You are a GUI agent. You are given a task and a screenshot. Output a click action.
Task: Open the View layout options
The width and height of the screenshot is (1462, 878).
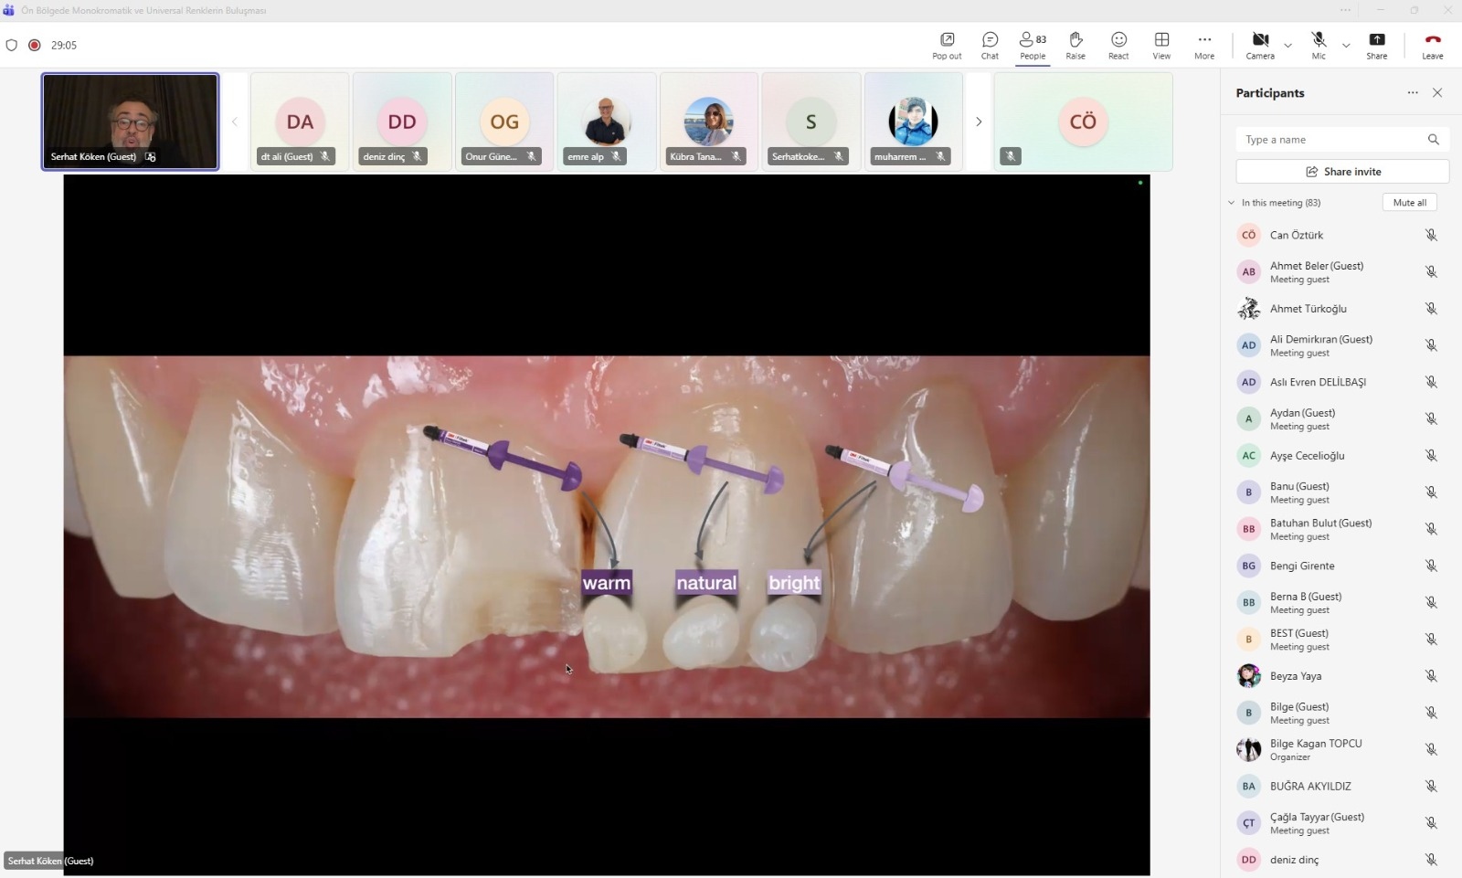tap(1161, 45)
